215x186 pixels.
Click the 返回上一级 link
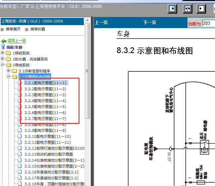click(17, 41)
